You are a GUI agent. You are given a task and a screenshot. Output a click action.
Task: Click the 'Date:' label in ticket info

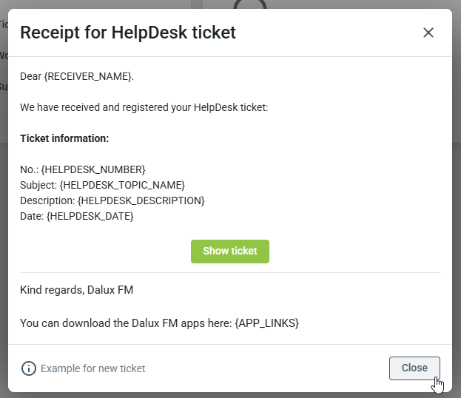coord(32,216)
